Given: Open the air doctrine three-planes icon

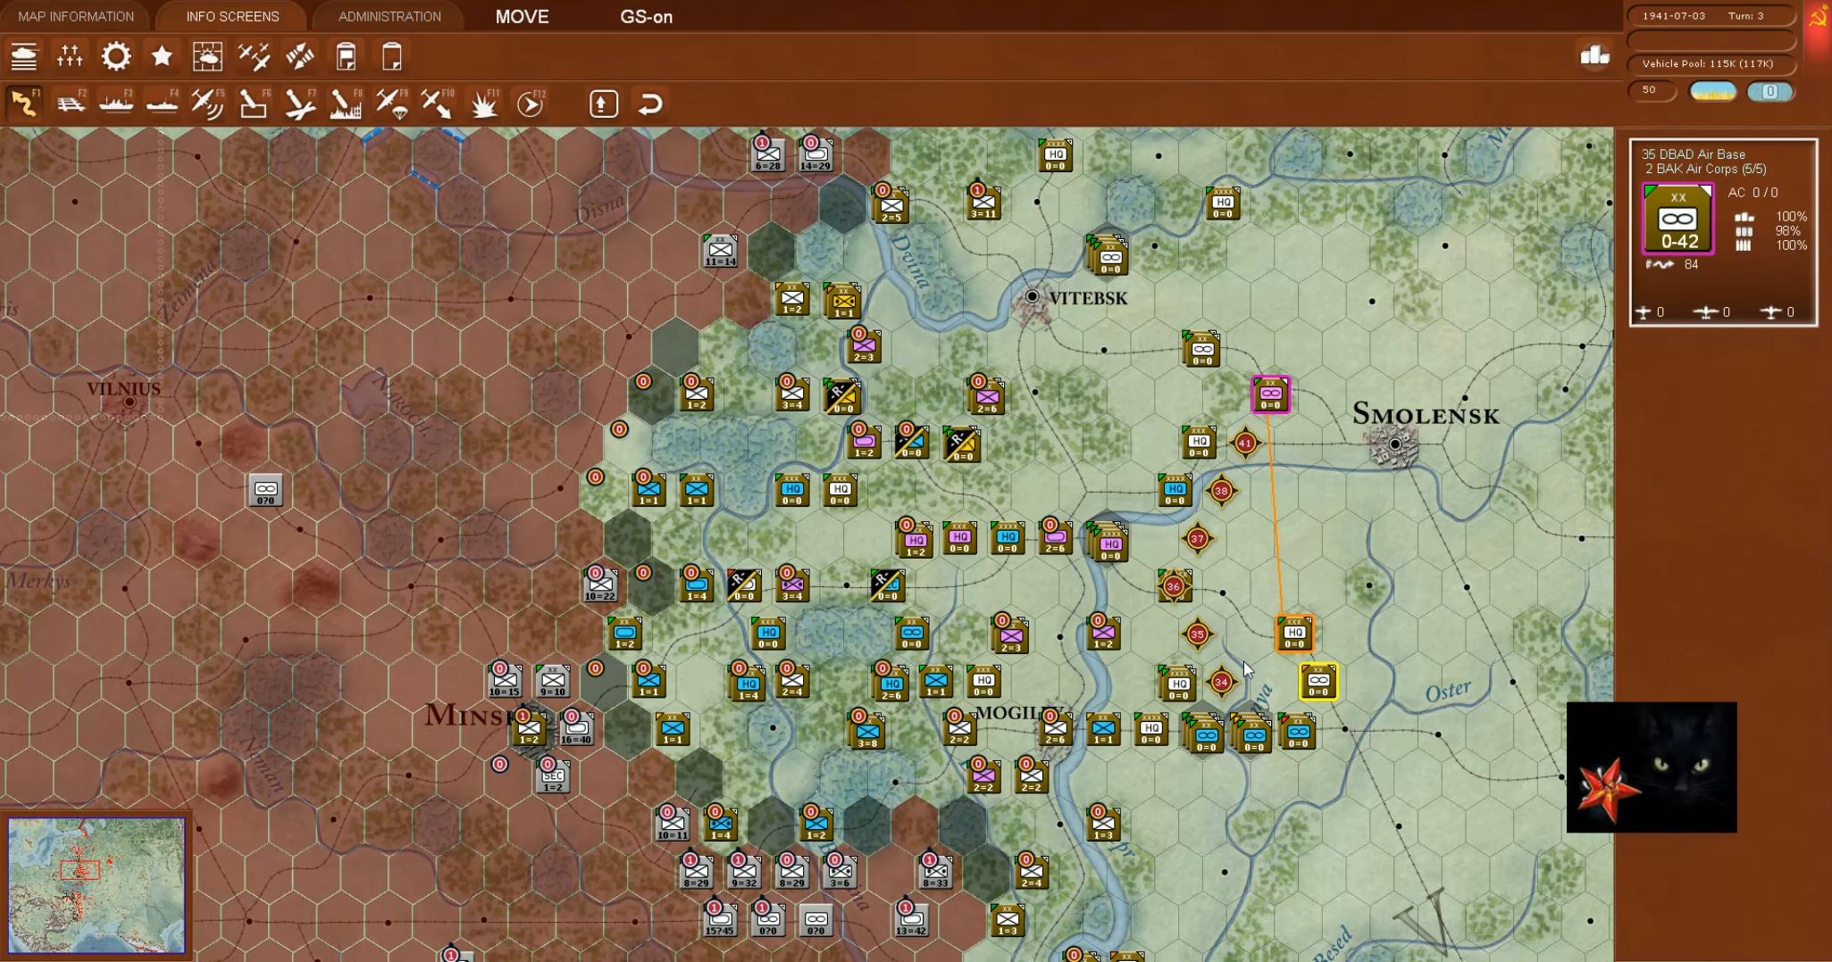Looking at the screenshot, I should pyautogui.click(x=254, y=57).
